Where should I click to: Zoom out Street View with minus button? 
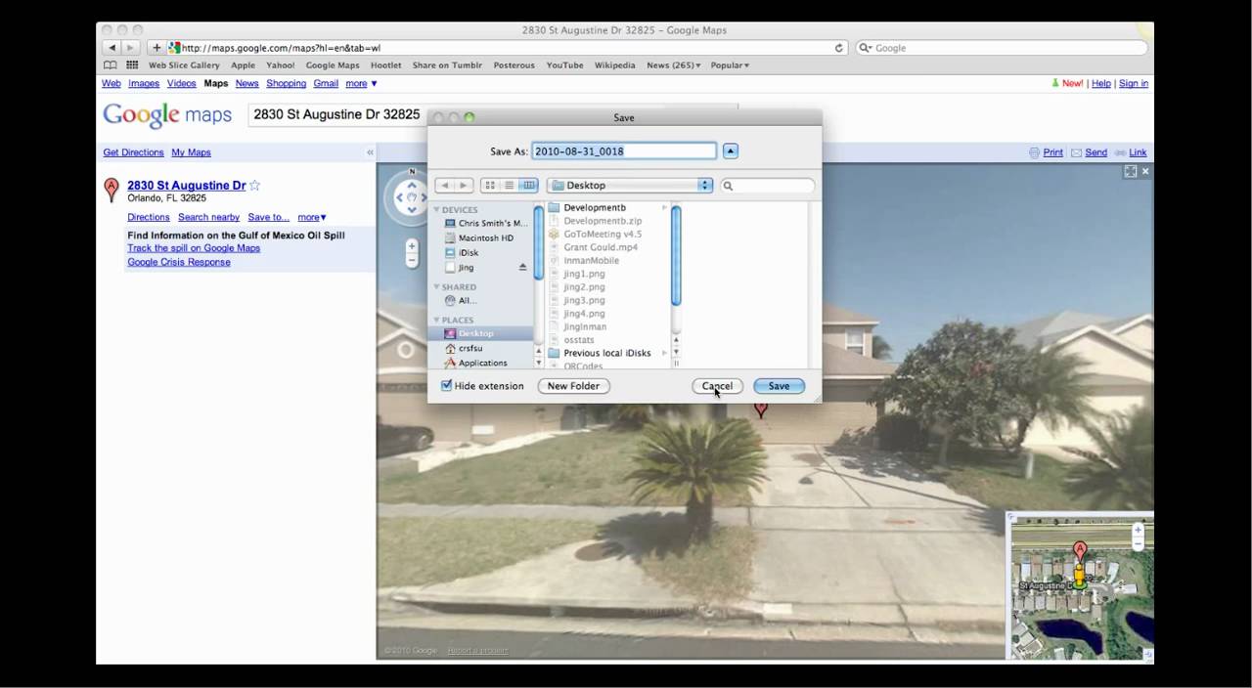point(412,260)
